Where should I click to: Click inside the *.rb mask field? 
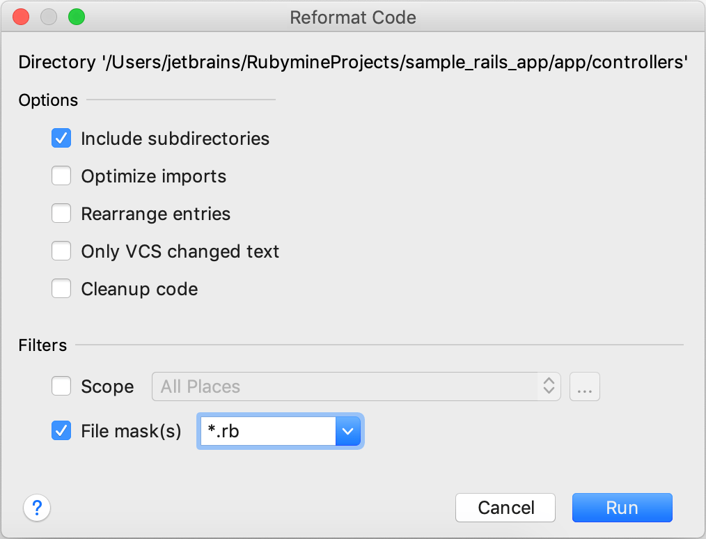(265, 430)
